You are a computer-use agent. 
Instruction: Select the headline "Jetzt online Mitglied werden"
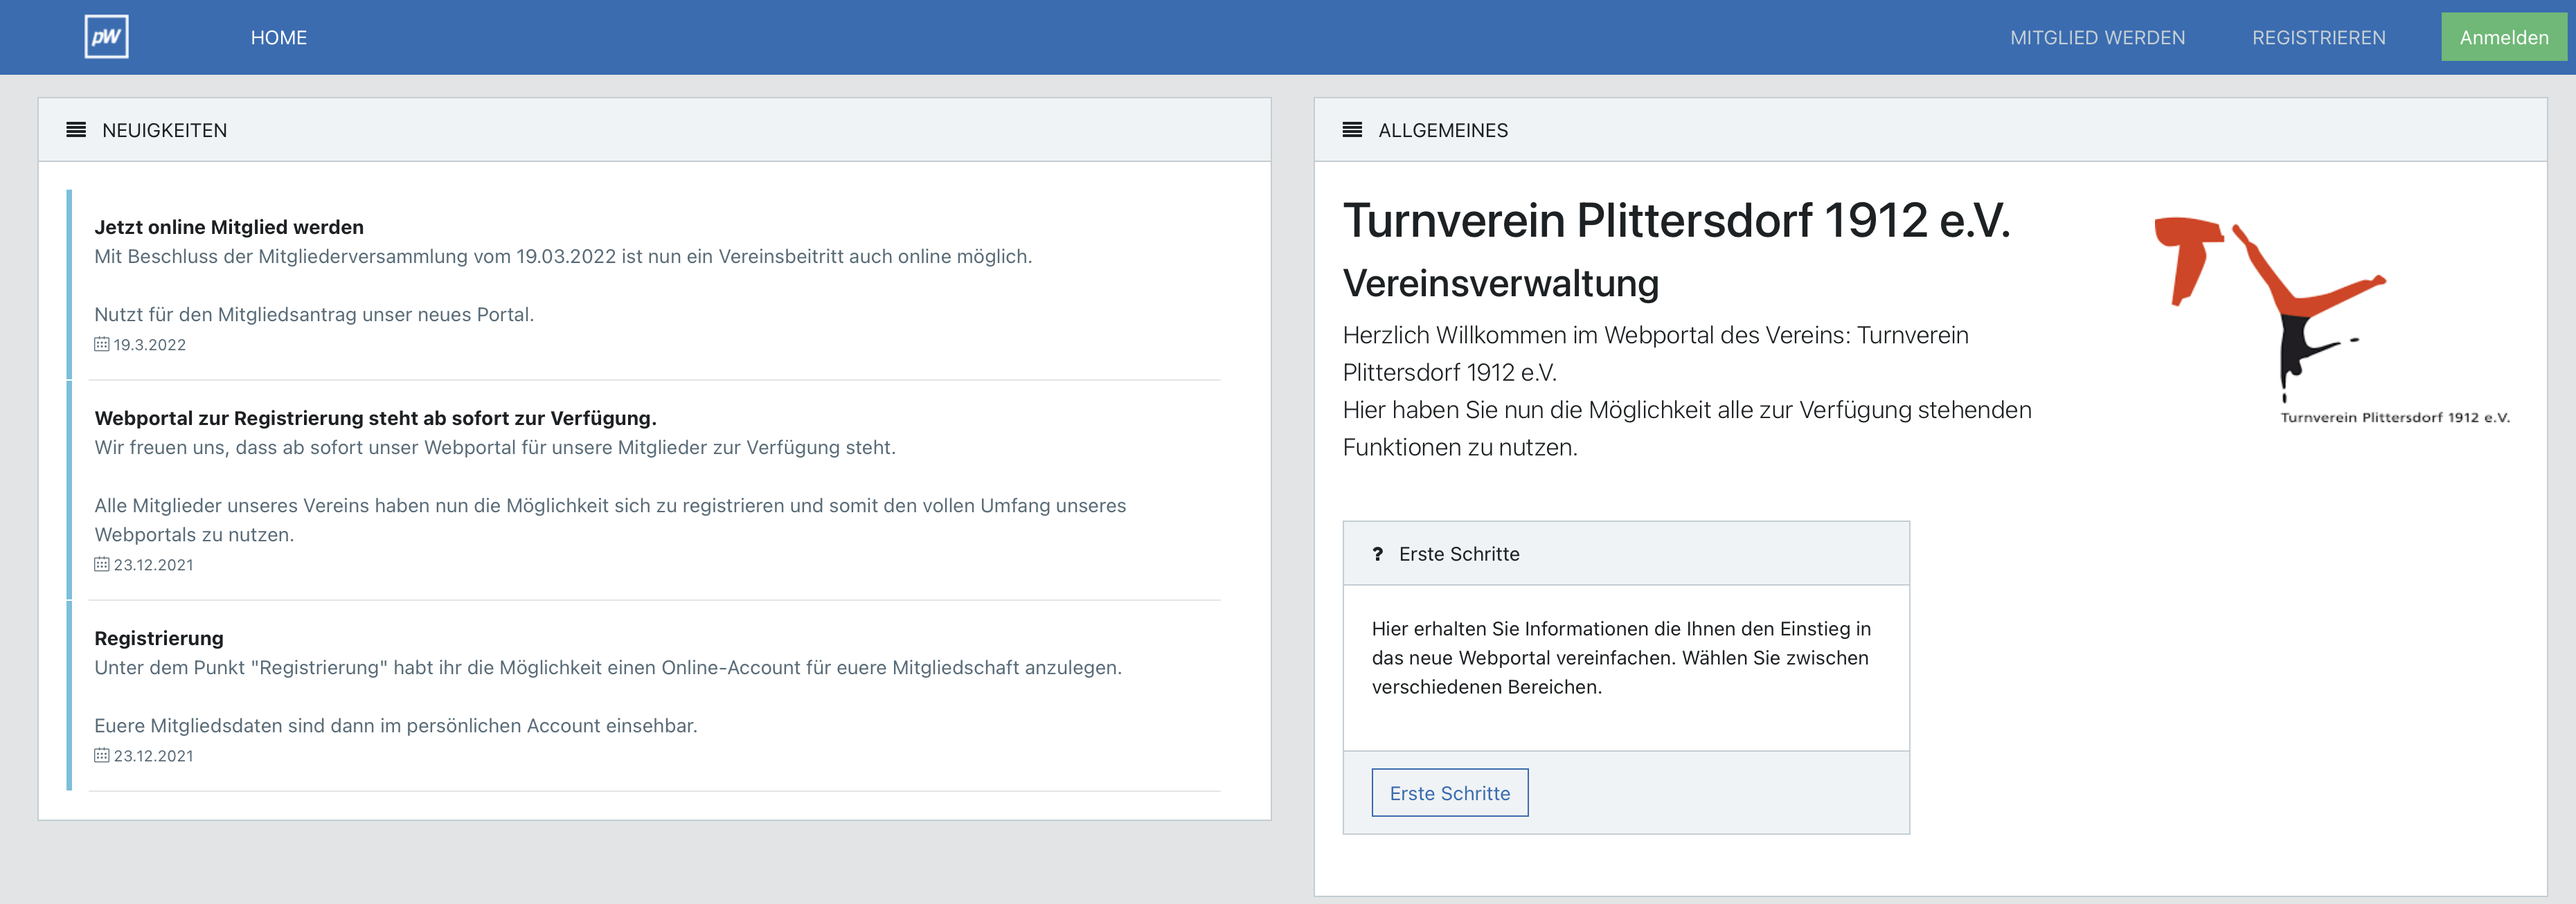tap(229, 227)
